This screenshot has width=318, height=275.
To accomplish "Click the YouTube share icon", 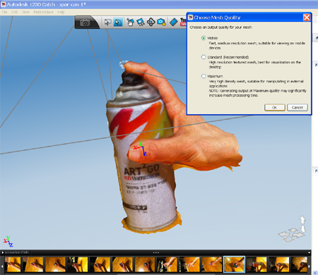I will click(x=183, y=22).
